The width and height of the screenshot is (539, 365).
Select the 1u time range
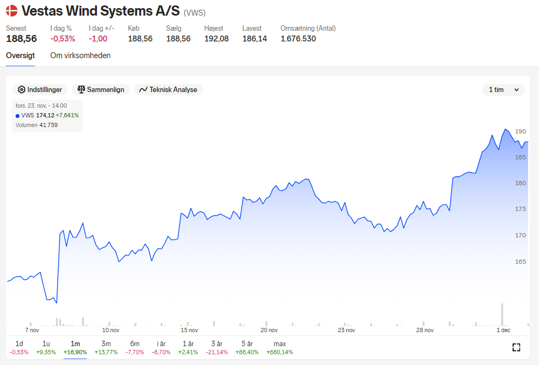[x=46, y=347]
